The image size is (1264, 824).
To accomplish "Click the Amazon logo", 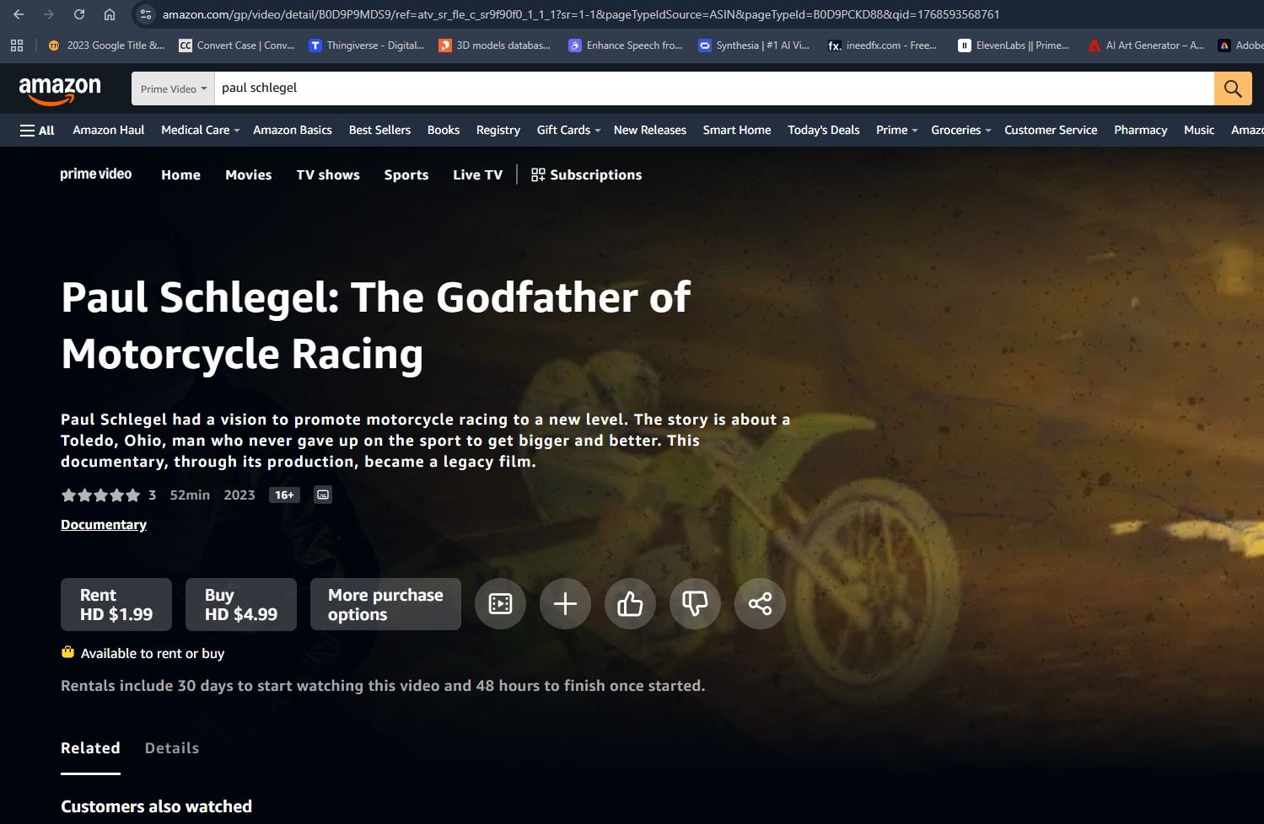I will (x=59, y=88).
